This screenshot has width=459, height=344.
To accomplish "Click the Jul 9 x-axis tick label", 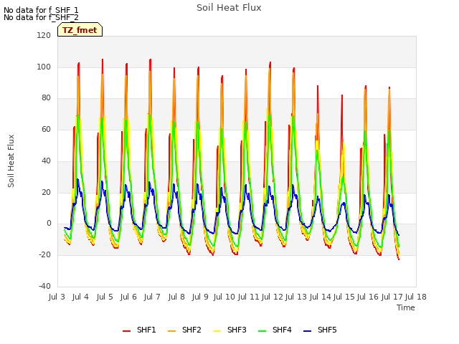I will pos(200,297).
